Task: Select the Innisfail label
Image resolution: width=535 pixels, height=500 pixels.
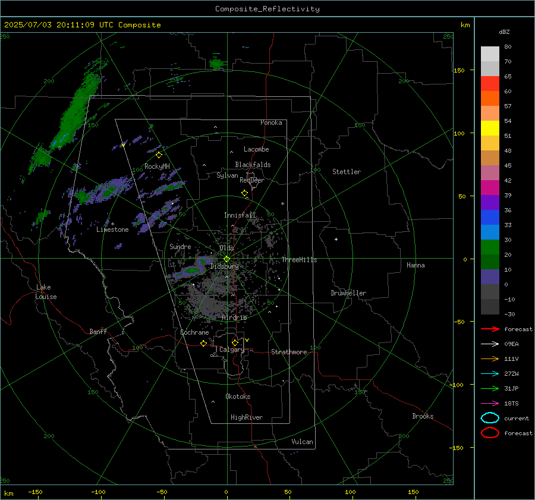Action: pyautogui.click(x=240, y=215)
